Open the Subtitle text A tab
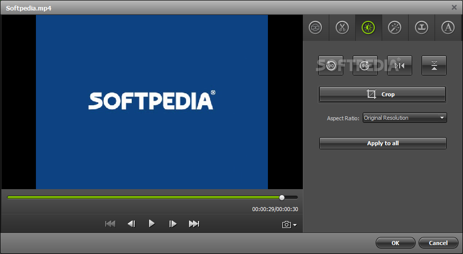The image size is (463, 254). (x=448, y=28)
